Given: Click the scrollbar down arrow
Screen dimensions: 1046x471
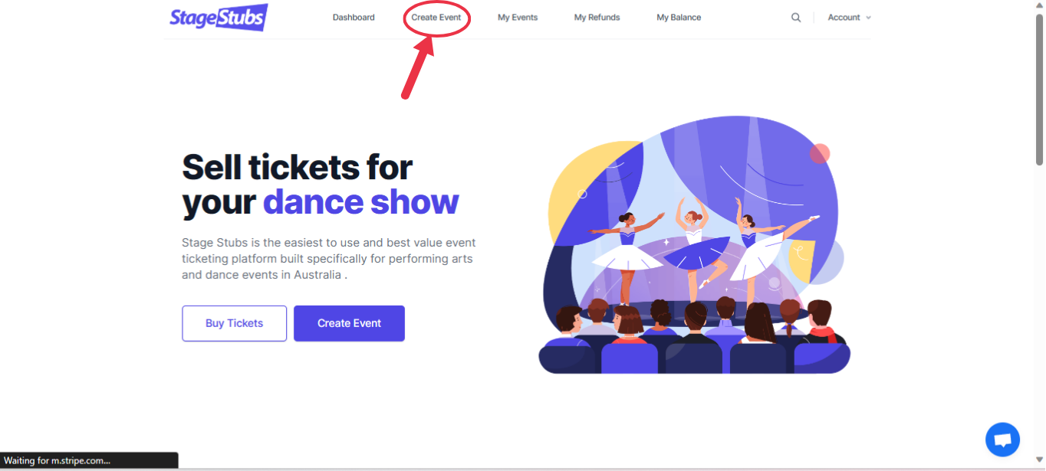Looking at the screenshot, I should [1040, 460].
